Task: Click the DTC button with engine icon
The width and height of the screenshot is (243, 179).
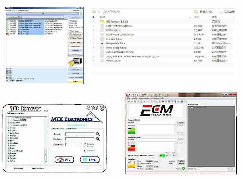Action: [64, 160]
